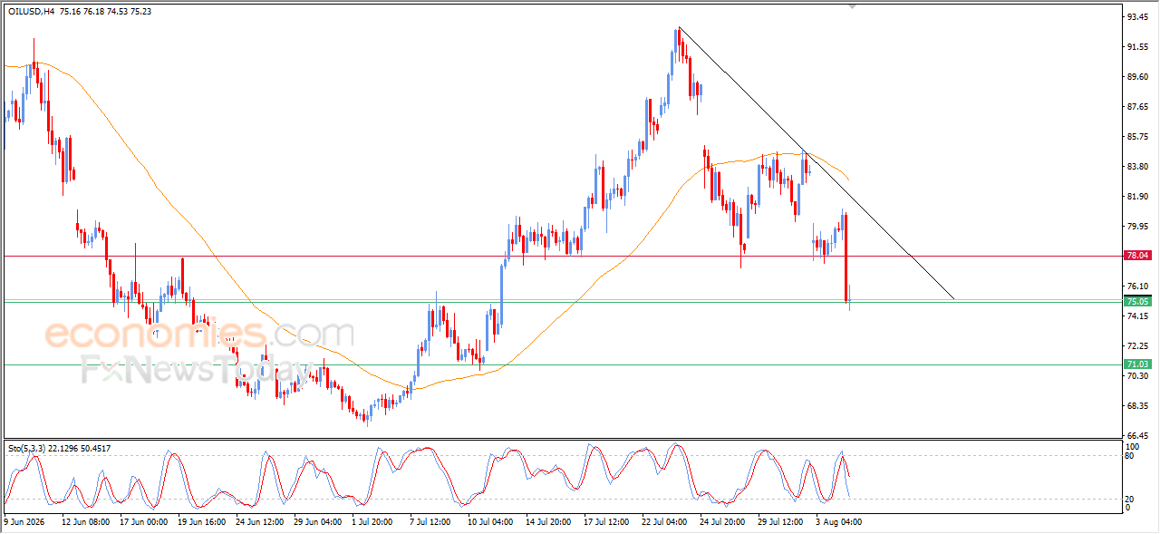Select the red horizontal resistance line
Viewport: 1160px width, 534px height.
[x=562, y=256]
